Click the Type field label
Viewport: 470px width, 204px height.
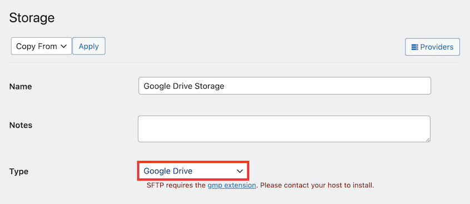pos(19,172)
